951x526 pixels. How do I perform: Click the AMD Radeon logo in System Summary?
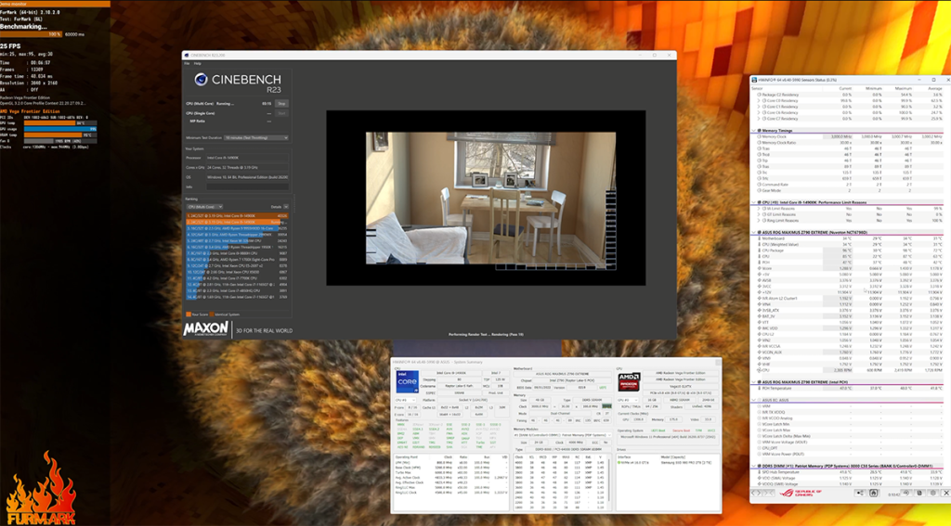[629, 383]
